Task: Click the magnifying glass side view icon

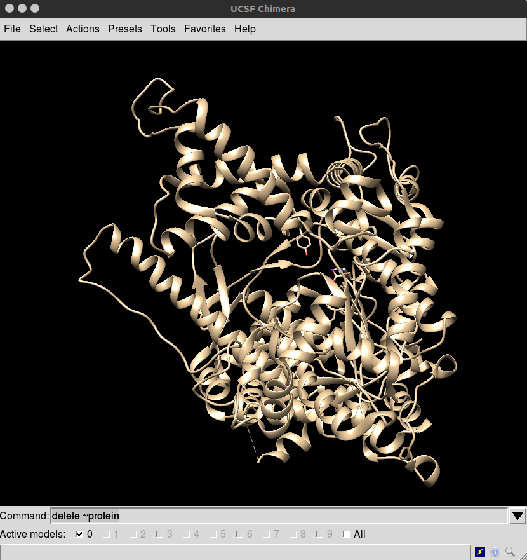Action: pyautogui.click(x=510, y=552)
